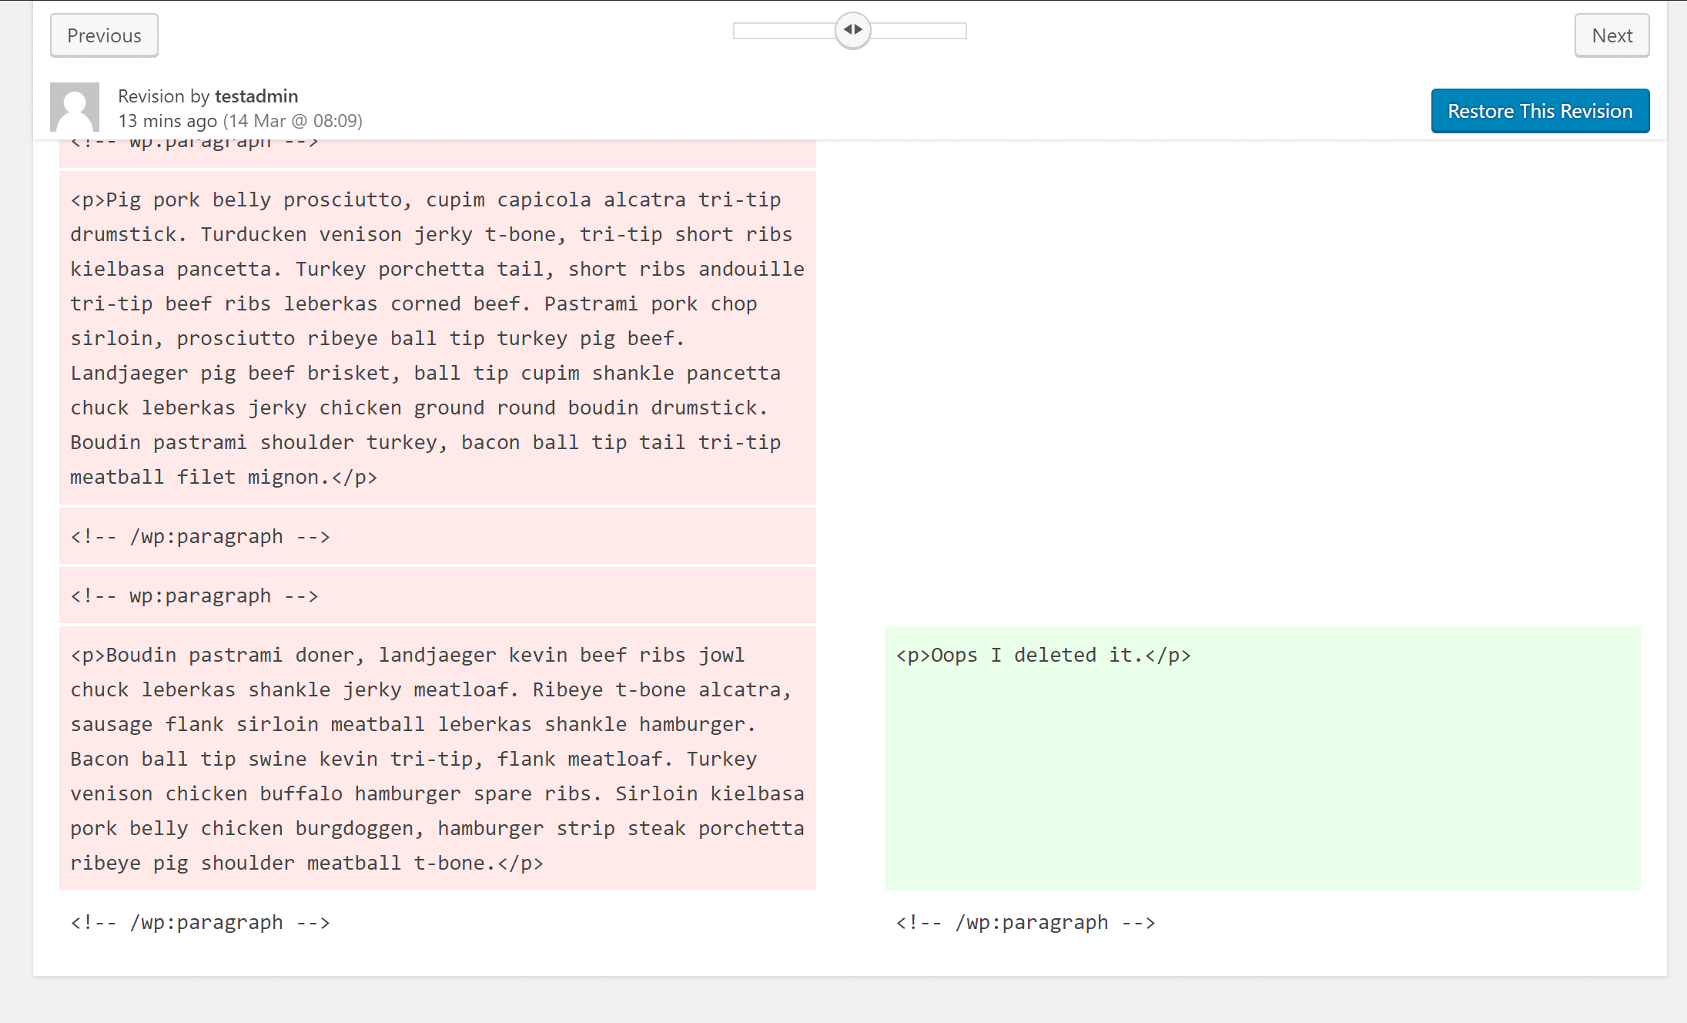Image resolution: width=1687 pixels, height=1023 pixels.
Task: Toggle between left and right revision panels
Action: pos(852,29)
